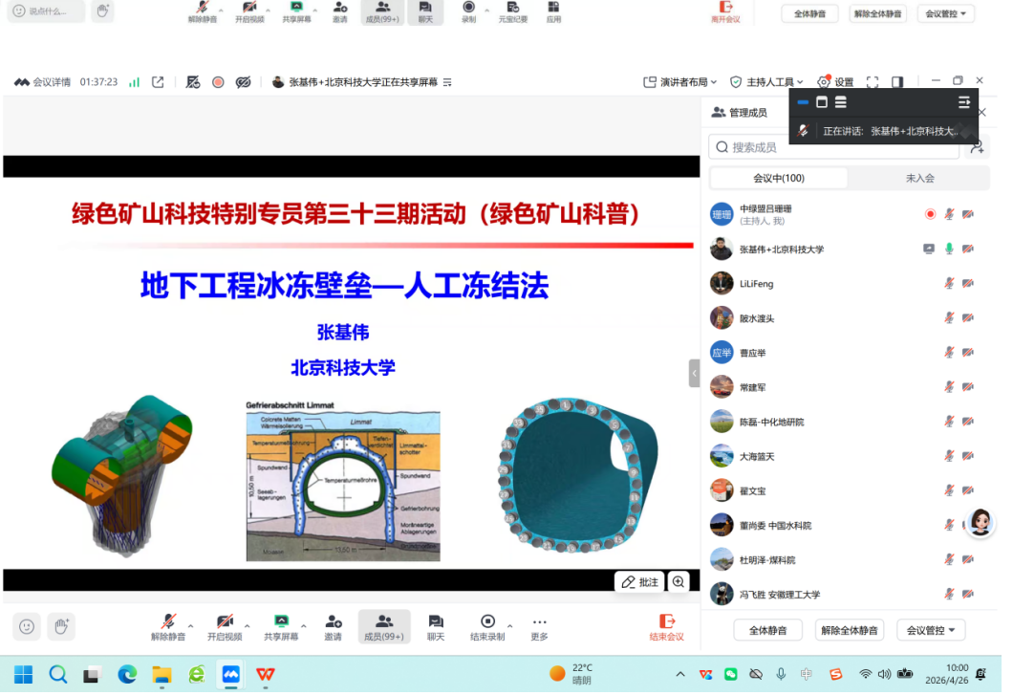The image size is (1013, 696).
Task: Click the 邀请 invite icon in bottom toolbar
Action: click(334, 626)
